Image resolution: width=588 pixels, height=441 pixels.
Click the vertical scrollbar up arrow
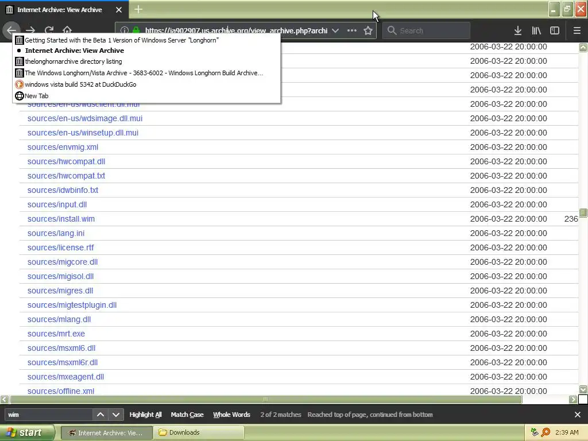pos(583,47)
